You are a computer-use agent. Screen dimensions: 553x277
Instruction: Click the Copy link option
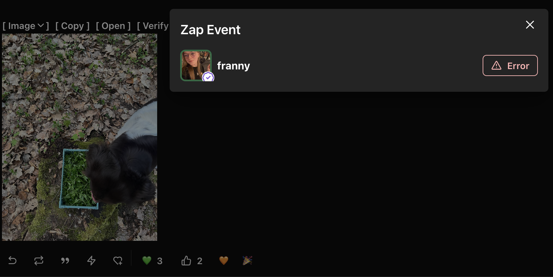point(72,26)
